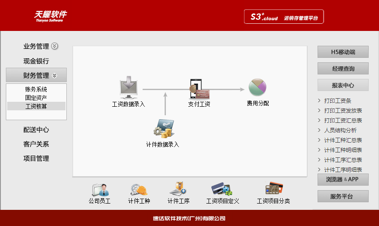Select 账务系统 in the submenu

pos(36,90)
